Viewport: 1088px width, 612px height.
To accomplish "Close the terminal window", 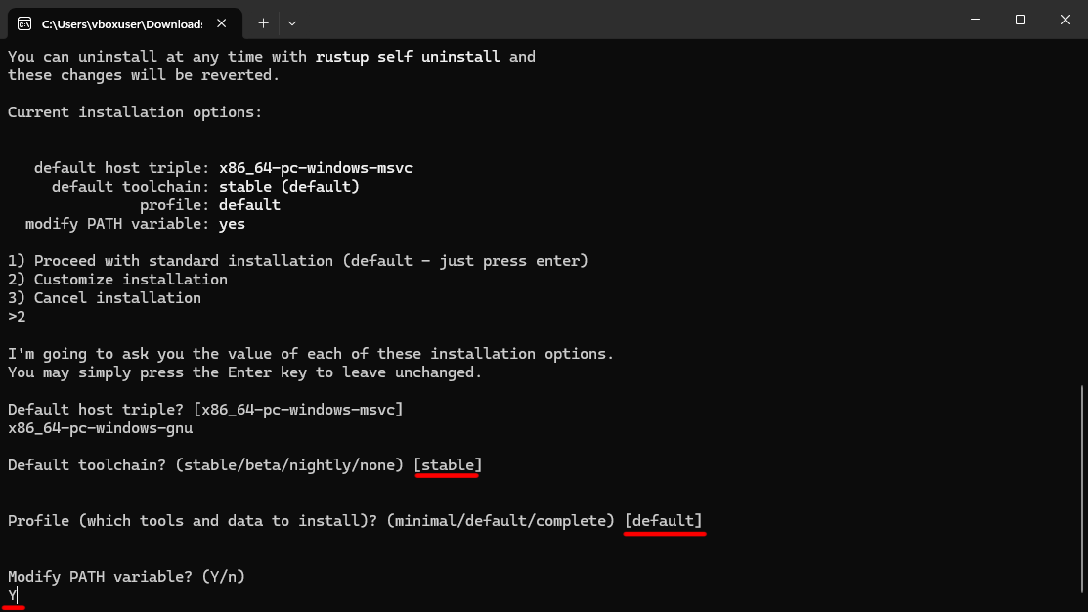I will tap(1066, 20).
